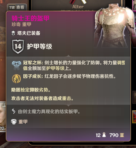Click the golden armor preview image
The height and width of the screenshot is (148, 136).
[114, 25]
